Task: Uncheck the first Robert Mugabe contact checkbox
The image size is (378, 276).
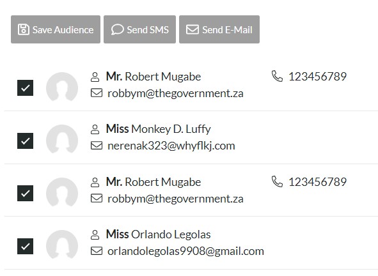Action: 26,88
